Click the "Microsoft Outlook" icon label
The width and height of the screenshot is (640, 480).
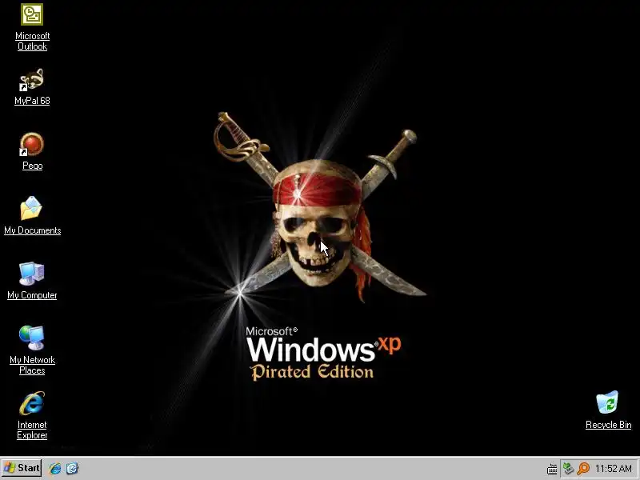pos(32,42)
